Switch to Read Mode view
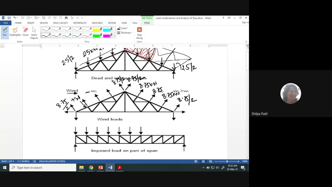332x187 pixels. pos(196,161)
